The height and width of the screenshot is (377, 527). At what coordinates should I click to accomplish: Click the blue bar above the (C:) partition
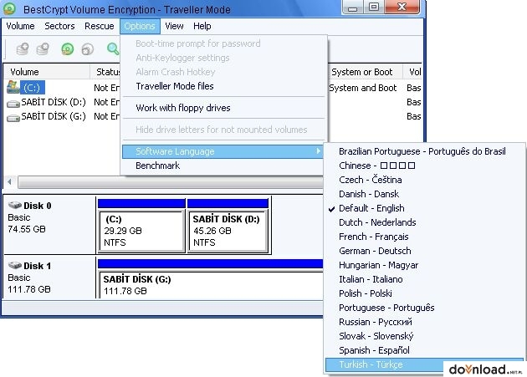(x=141, y=203)
